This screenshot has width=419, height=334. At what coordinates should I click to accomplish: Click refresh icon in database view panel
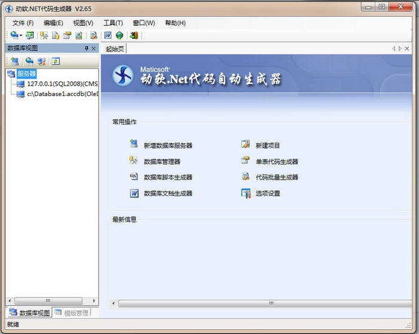[56, 61]
